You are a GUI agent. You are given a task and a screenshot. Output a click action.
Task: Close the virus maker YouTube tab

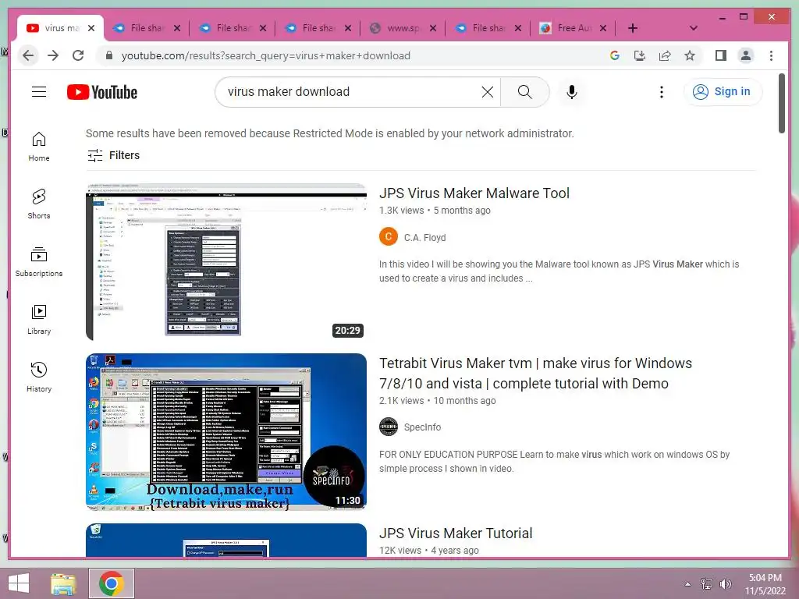(91, 28)
